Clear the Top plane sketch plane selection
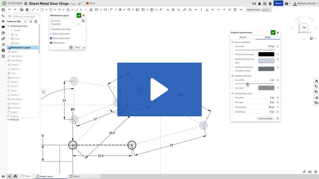 [x=78, y=24]
